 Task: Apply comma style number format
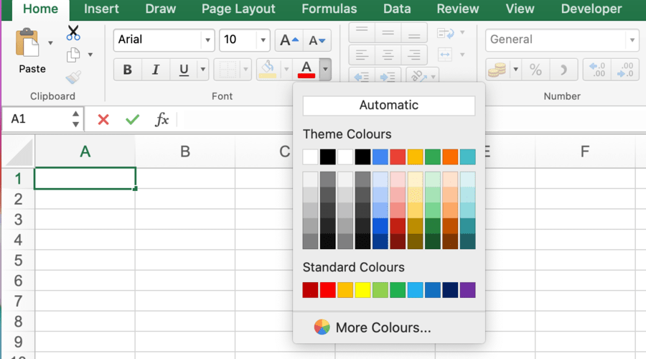(563, 69)
